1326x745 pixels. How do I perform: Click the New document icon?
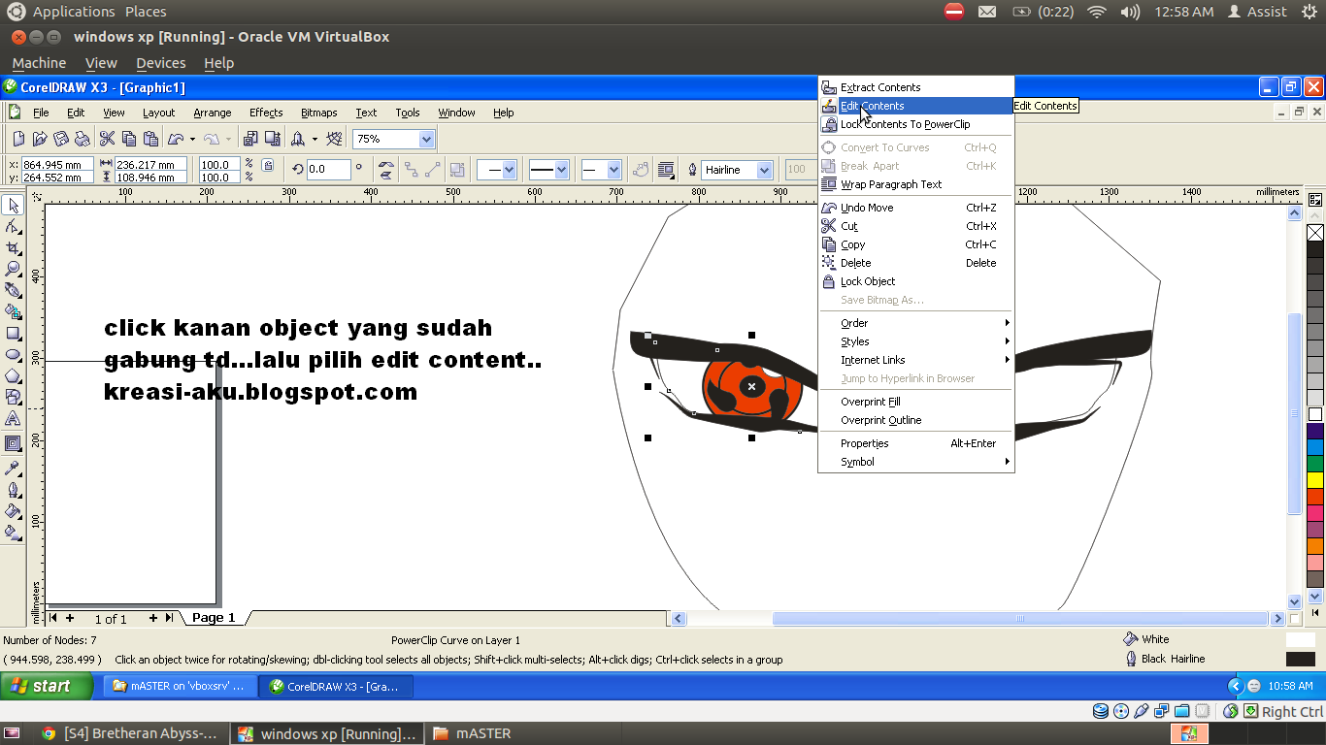17,139
